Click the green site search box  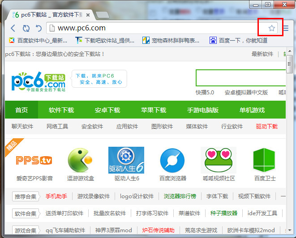(241, 78)
